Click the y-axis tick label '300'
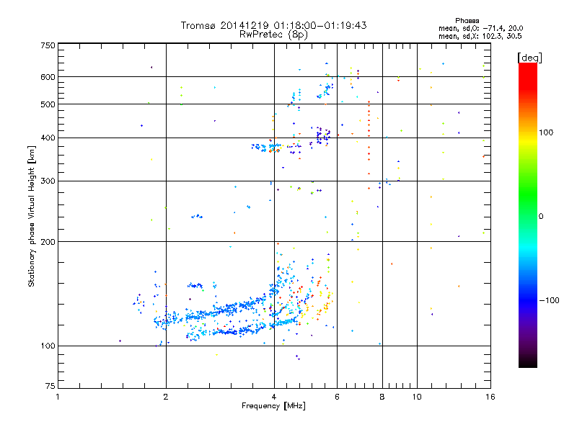The height and width of the screenshot is (432, 577). click(48, 181)
